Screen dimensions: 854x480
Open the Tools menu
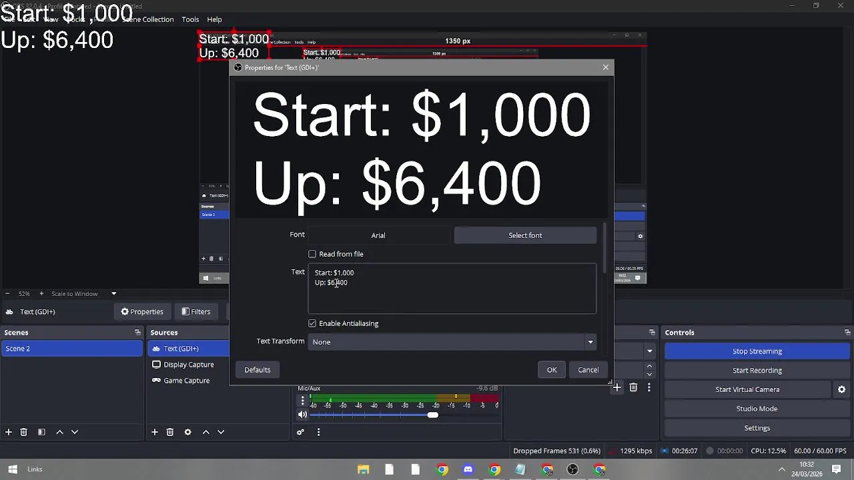pyautogui.click(x=190, y=19)
